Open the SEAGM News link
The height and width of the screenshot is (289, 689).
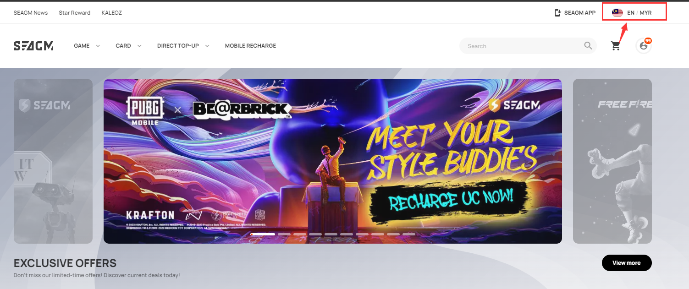(x=31, y=13)
